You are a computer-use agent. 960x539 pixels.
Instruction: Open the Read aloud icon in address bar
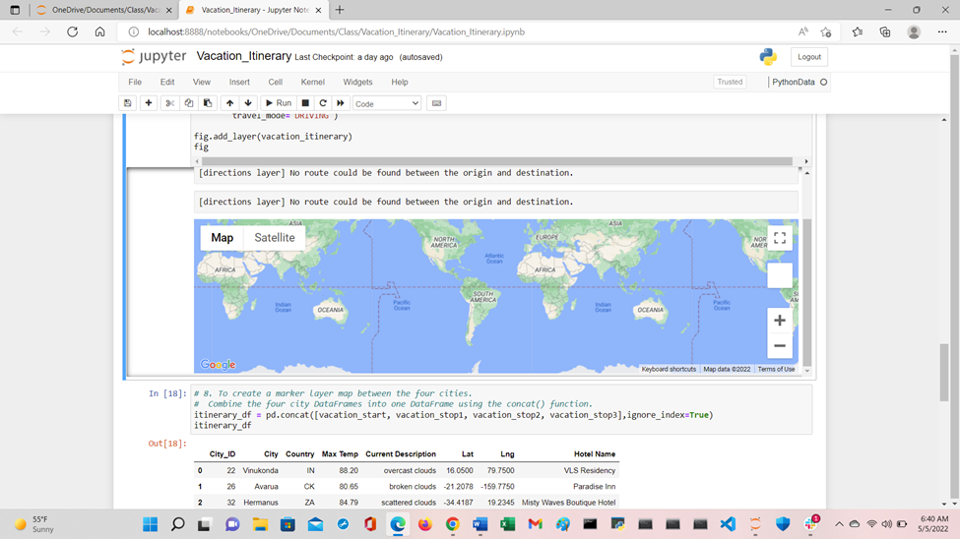(x=802, y=31)
